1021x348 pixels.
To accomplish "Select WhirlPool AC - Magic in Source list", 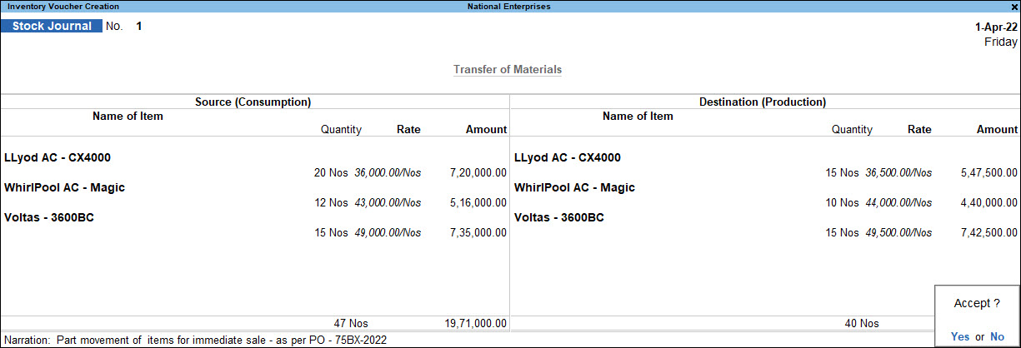I will (64, 187).
